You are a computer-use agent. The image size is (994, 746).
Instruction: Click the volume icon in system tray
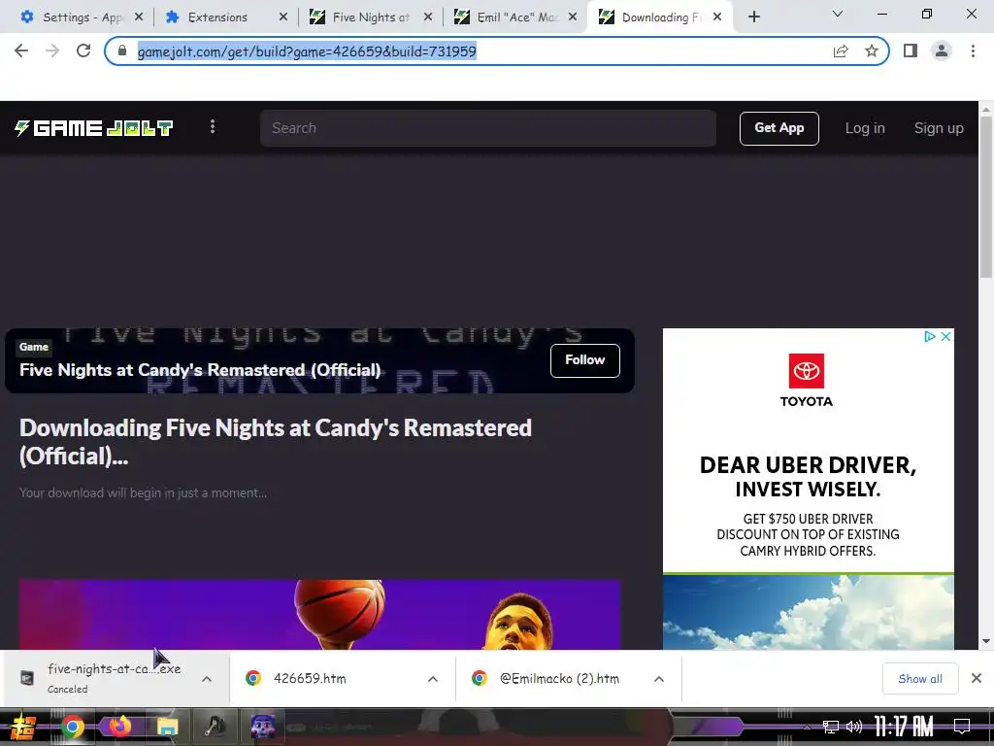(854, 727)
